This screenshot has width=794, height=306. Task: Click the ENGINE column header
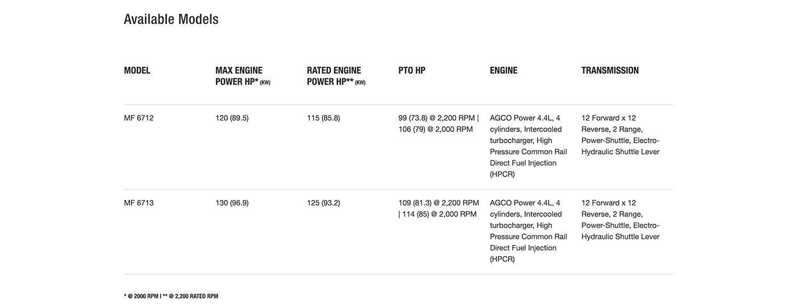(x=504, y=71)
